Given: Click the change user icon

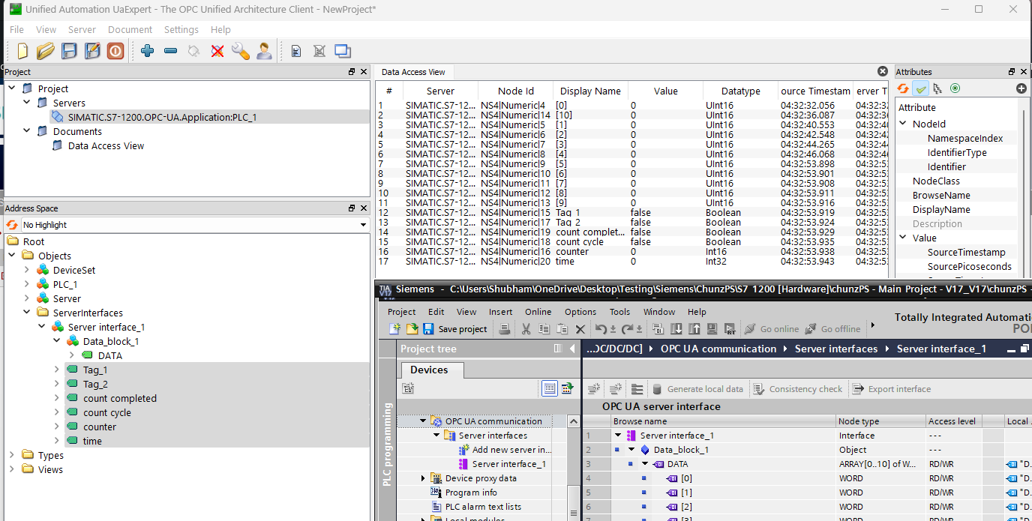Looking at the screenshot, I should (264, 51).
